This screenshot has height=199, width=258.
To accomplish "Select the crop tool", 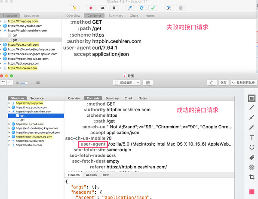I will coord(252,177).
